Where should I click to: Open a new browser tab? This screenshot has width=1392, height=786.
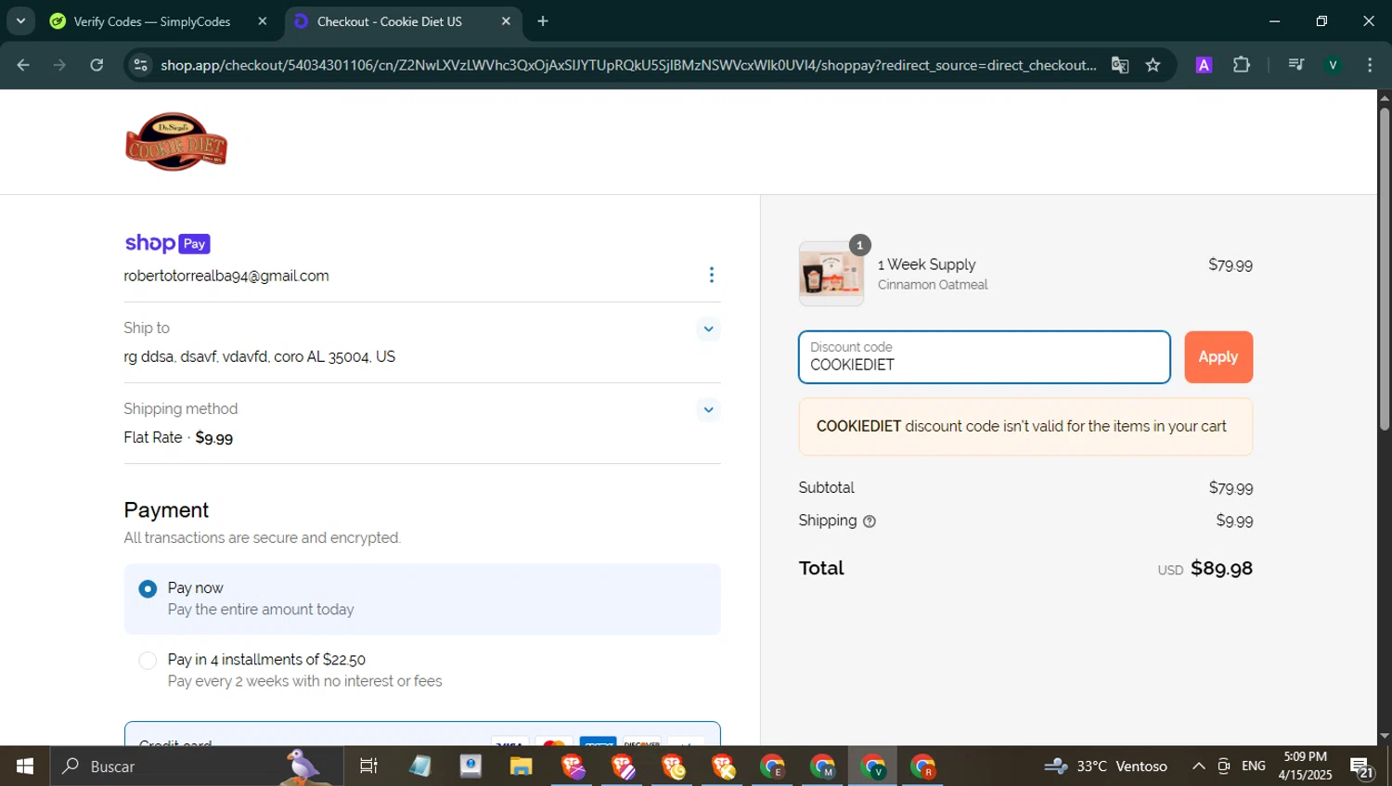543,21
